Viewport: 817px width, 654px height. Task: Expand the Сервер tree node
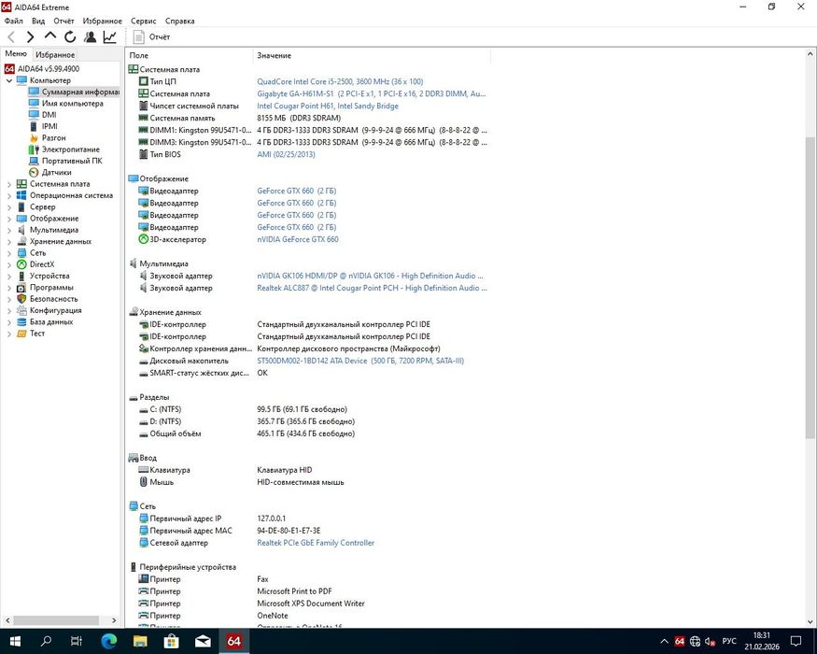tap(8, 207)
